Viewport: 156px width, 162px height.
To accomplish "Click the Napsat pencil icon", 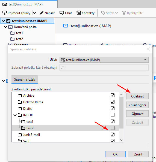I will click(x=42, y=13).
